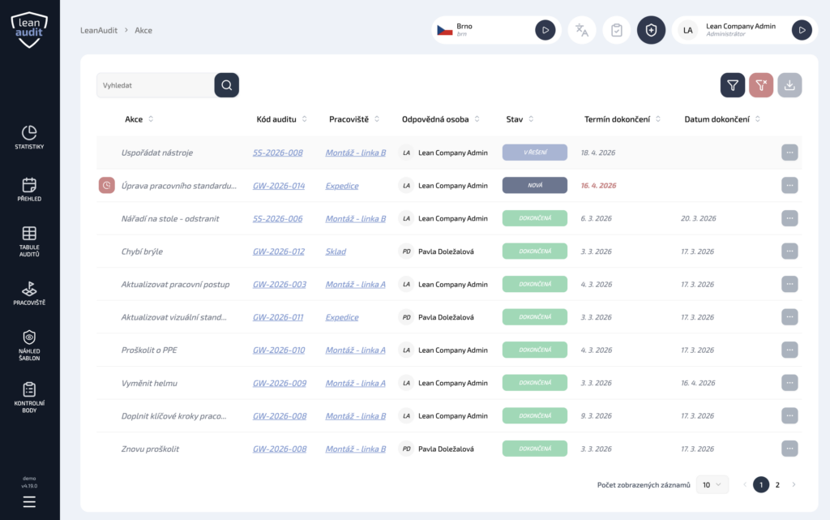This screenshot has height=520, width=830.
Task: Click into the Vyhledat search field
Action: pos(155,85)
